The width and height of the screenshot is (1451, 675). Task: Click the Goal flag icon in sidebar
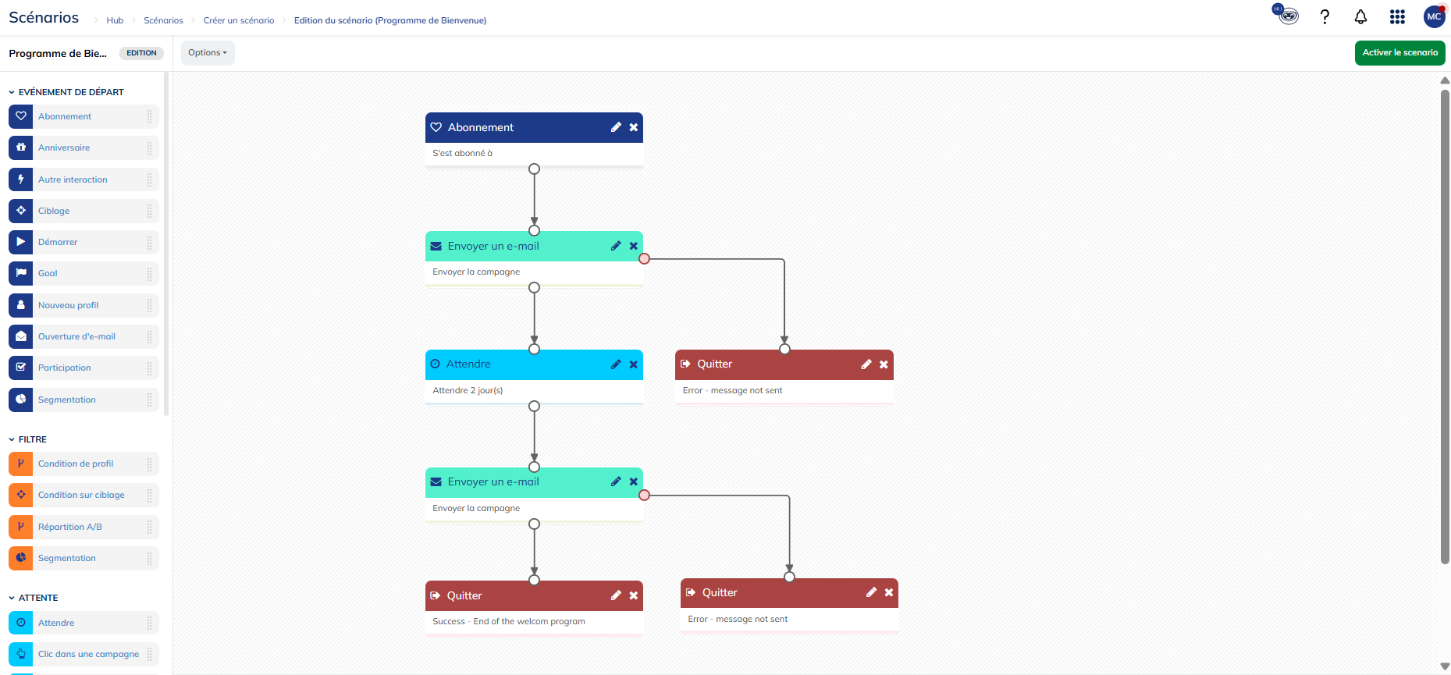click(21, 273)
